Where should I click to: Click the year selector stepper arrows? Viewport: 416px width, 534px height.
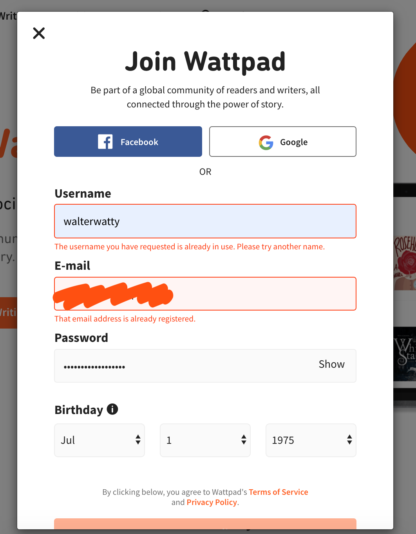pyautogui.click(x=349, y=440)
